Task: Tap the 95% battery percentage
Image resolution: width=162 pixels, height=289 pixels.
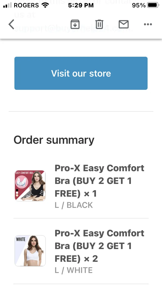Action: point(139,5)
